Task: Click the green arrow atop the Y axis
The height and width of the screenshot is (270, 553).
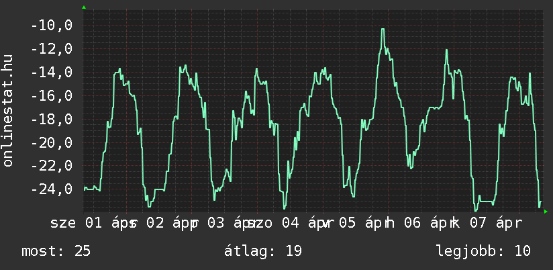Action: pos(83,7)
